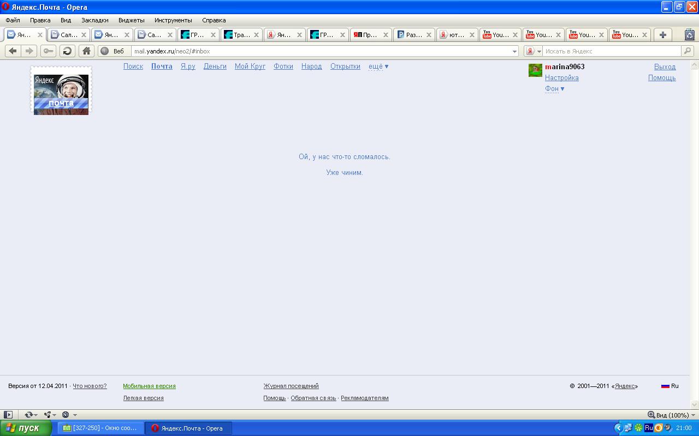Viewport: 699px width, 436px height.
Task: Click the volume speaker tray icon
Action: 668,428
